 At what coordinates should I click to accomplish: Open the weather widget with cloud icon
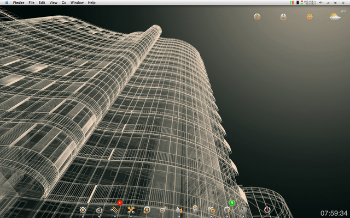[x=335, y=17]
